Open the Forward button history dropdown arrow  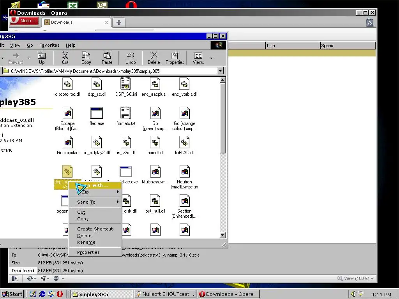[x=29, y=58]
